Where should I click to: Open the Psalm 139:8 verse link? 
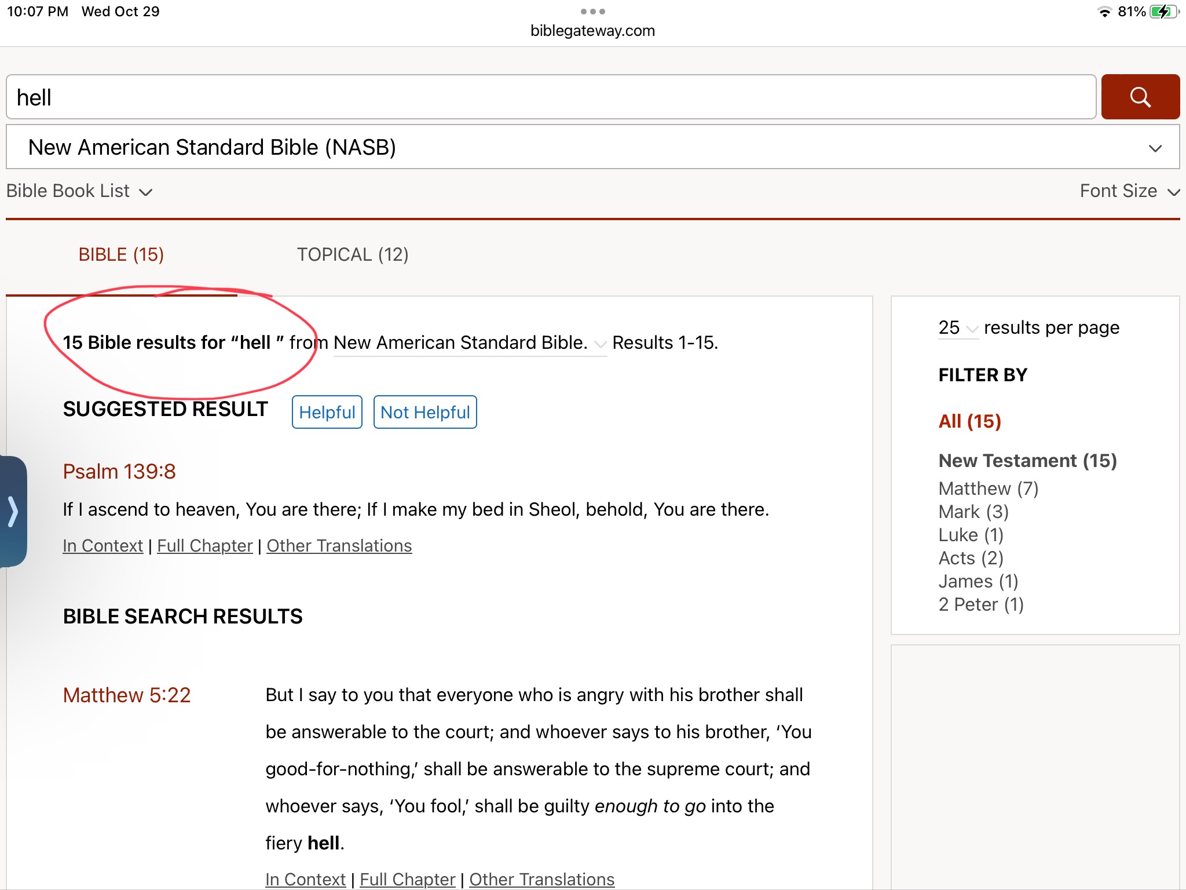pos(119,472)
